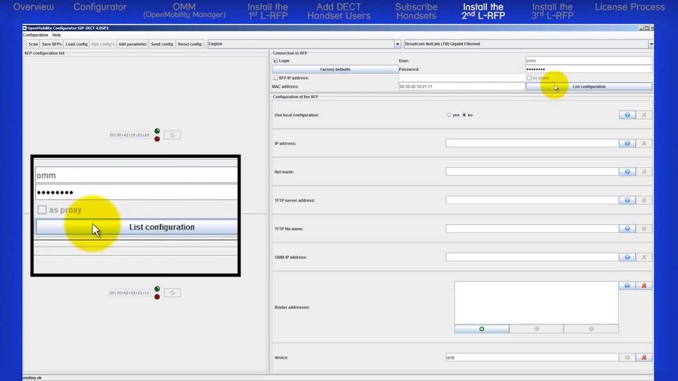
Task: Click greyed X icon of TFTP file name
Action: tap(644, 229)
